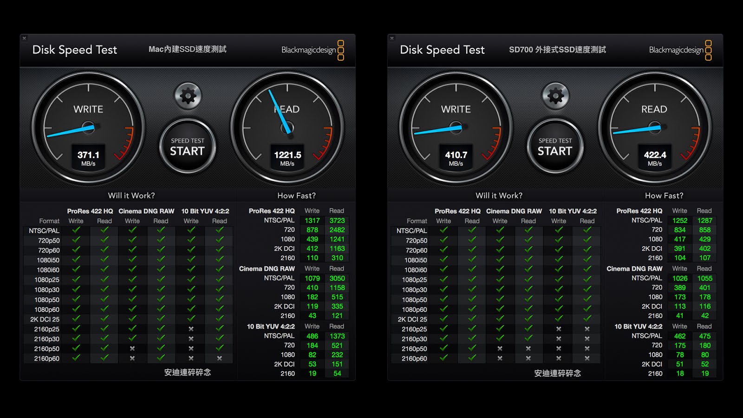
Task: Click Mac window 2160p60 Cinema DNG write X mark
Action: click(132, 358)
